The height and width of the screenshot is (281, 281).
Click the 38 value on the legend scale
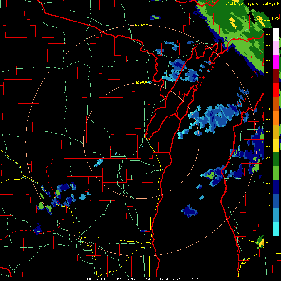(x=268, y=121)
